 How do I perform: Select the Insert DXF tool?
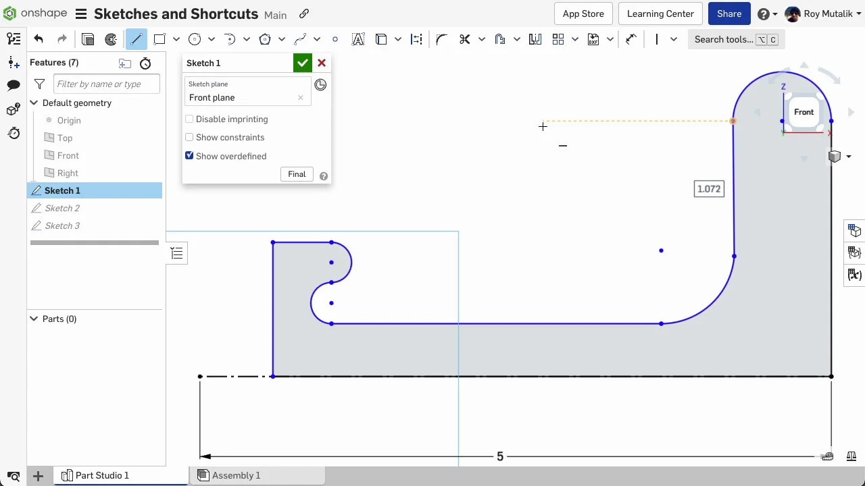click(593, 39)
